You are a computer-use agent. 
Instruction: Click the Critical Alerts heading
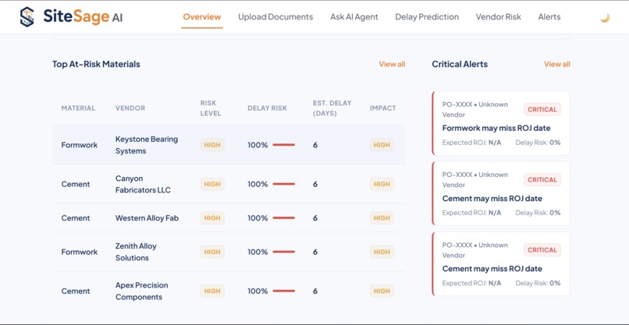(x=460, y=64)
